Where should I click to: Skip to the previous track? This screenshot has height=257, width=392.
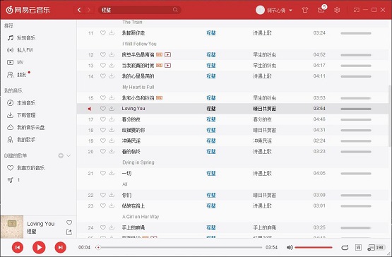(18, 248)
